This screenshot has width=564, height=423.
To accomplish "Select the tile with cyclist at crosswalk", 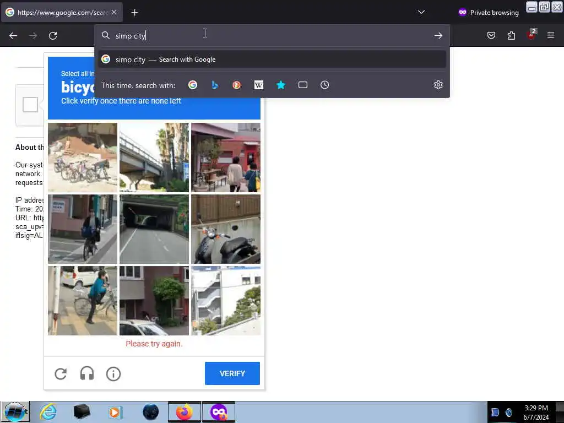I will tap(83, 229).
